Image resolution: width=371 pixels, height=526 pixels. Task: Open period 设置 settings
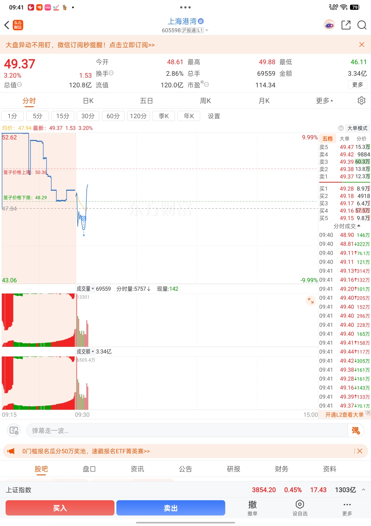click(214, 116)
